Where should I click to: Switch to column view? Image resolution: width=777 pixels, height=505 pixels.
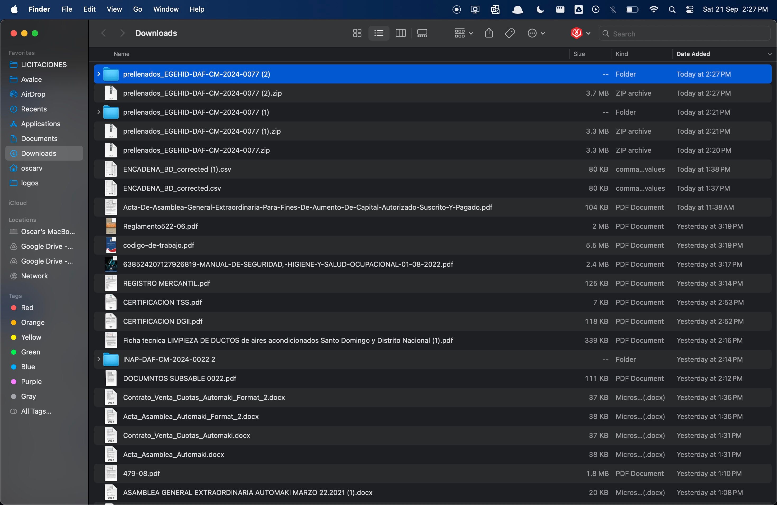[401, 33]
